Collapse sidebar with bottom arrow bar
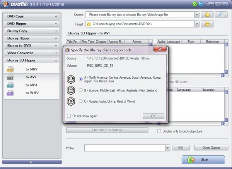232x169 pixels. [32, 162]
